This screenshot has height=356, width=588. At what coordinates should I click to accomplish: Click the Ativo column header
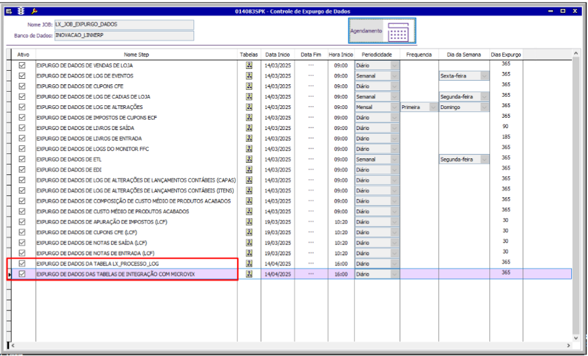(23, 55)
